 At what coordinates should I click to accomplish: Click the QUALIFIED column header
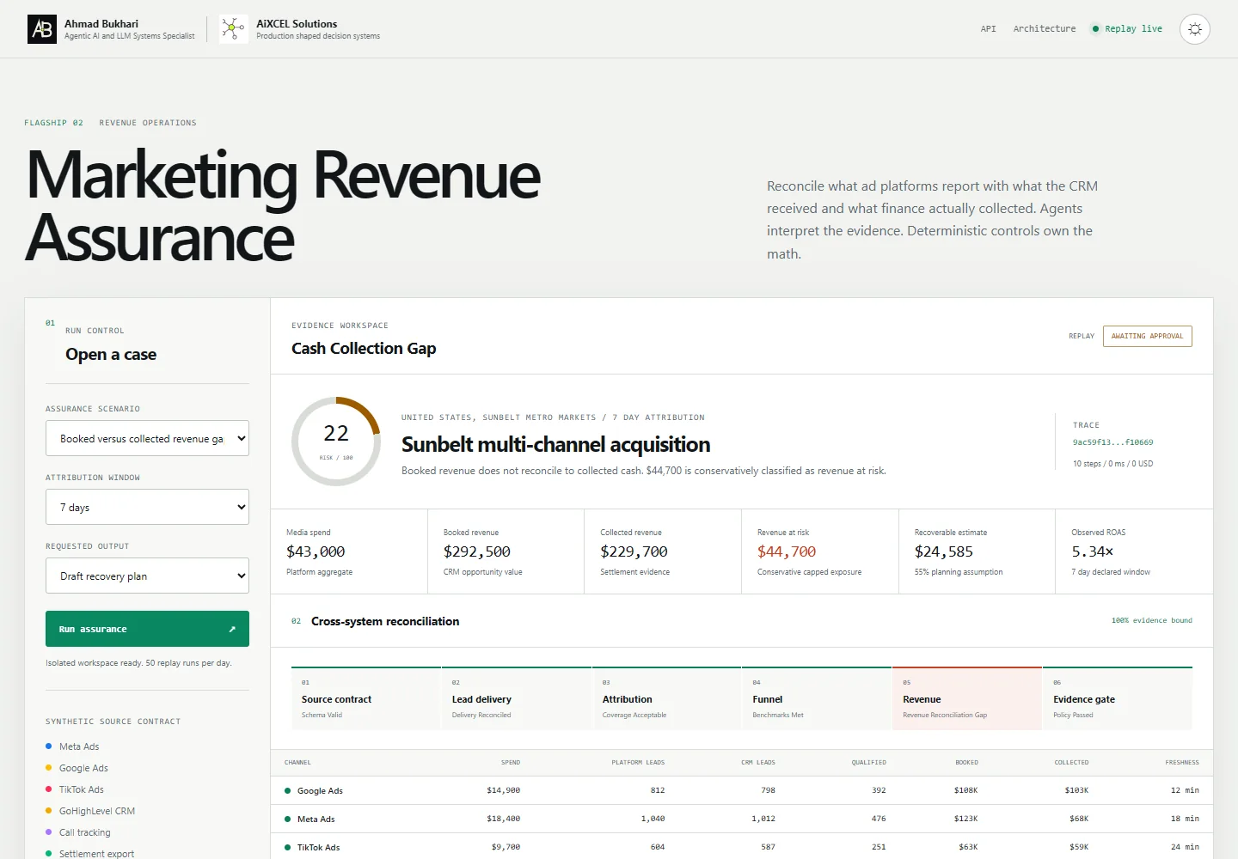[868, 763]
